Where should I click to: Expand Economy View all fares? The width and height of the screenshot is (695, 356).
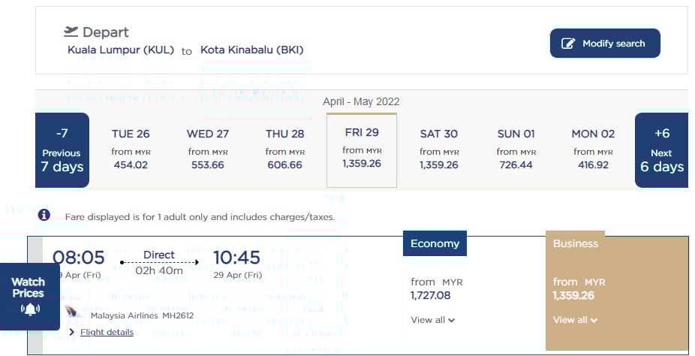pos(433,320)
